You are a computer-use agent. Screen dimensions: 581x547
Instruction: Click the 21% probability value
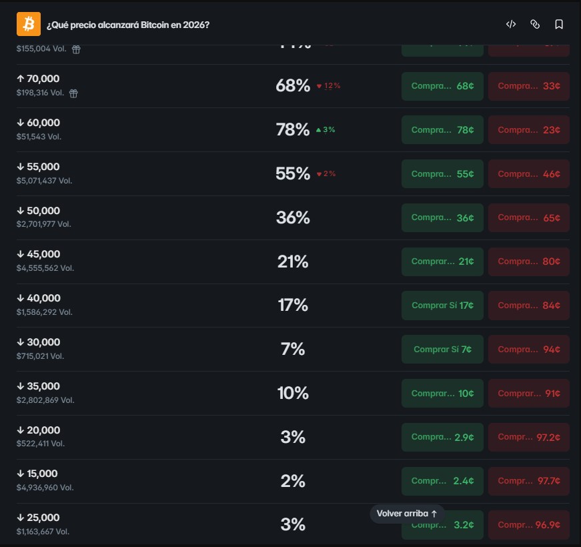[293, 261]
